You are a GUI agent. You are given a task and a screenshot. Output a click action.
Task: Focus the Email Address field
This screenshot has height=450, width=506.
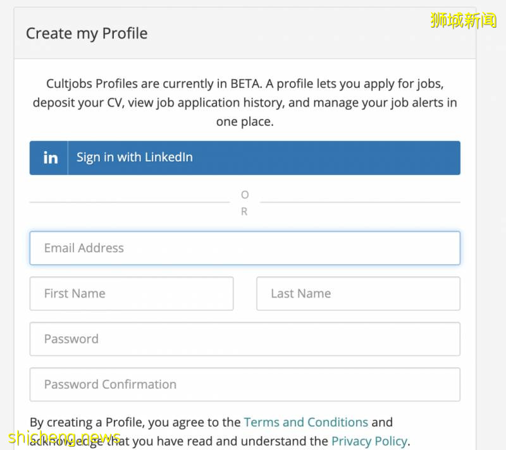pos(244,248)
